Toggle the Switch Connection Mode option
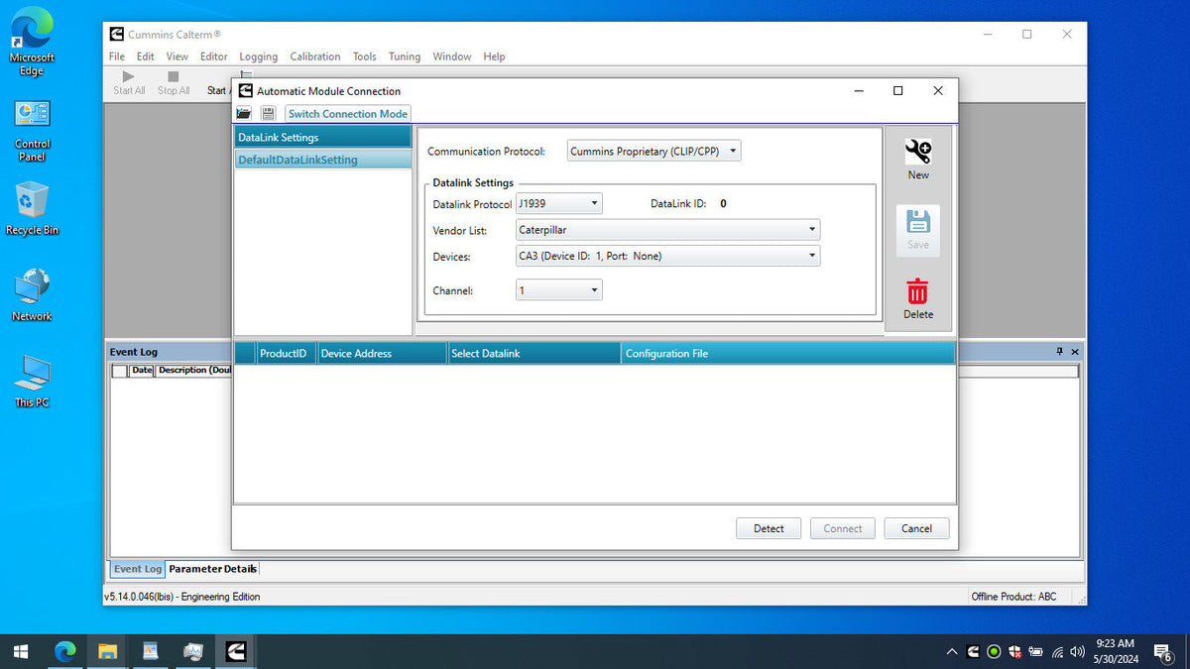The height and width of the screenshot is (669, 1190). [x=347, y=113]
